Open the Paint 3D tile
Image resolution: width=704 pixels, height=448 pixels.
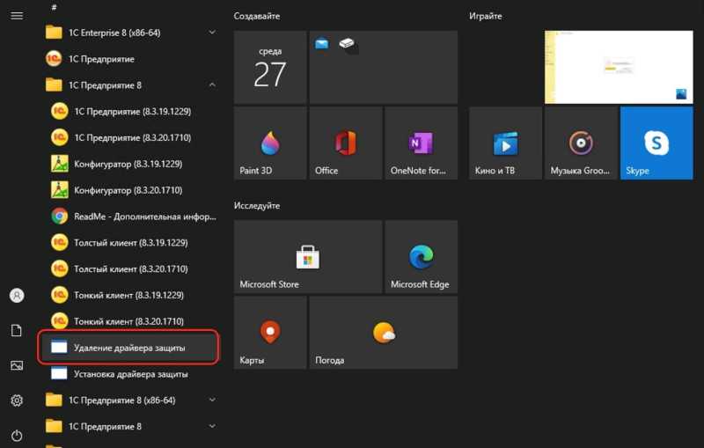click(x=270, y=143)
